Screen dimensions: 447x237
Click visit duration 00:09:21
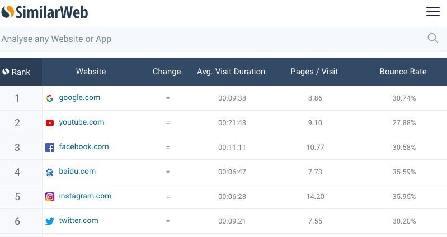tap(232, 221)
